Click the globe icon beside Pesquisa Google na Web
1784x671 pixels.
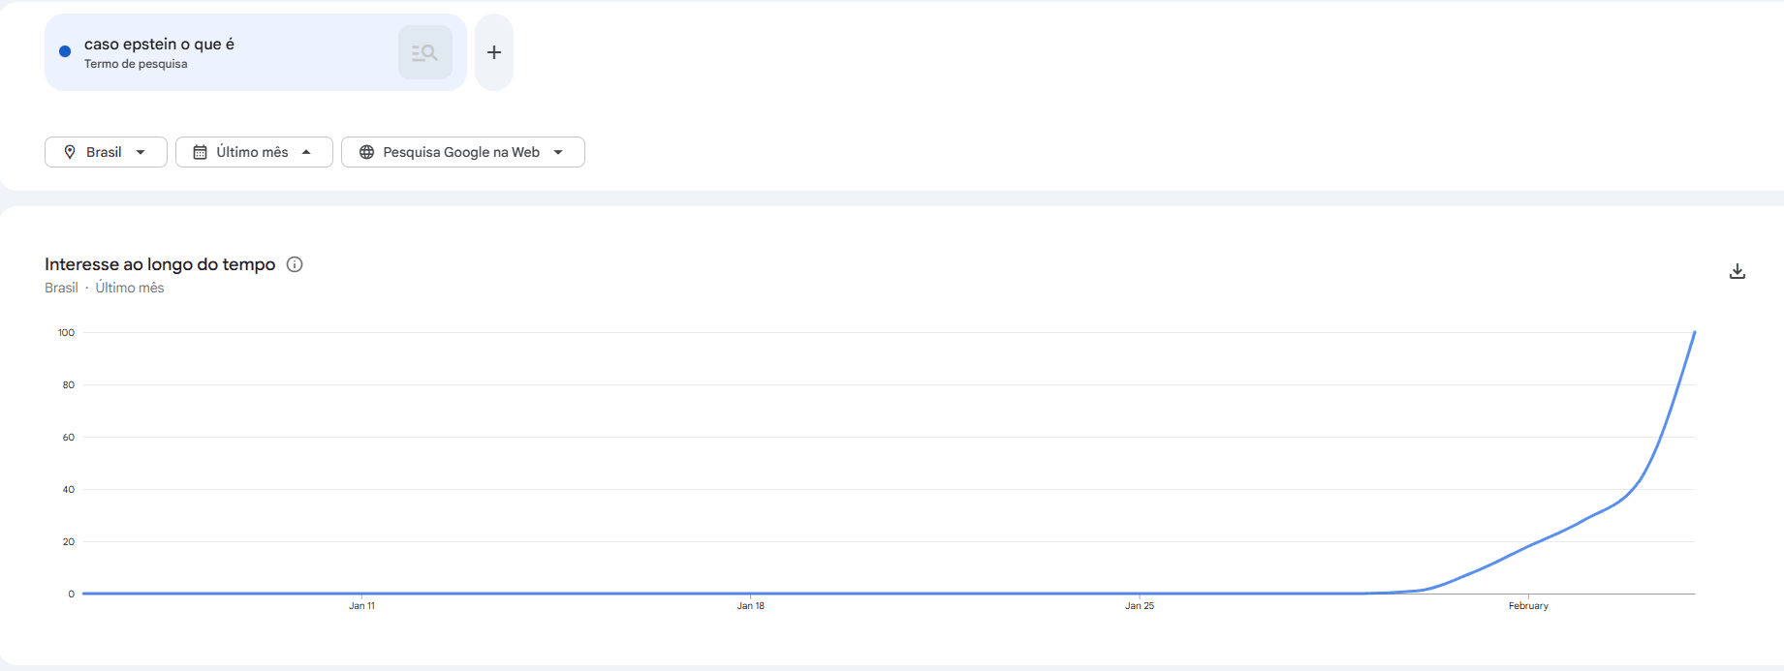pyautogui.click(x=367, y=152)
